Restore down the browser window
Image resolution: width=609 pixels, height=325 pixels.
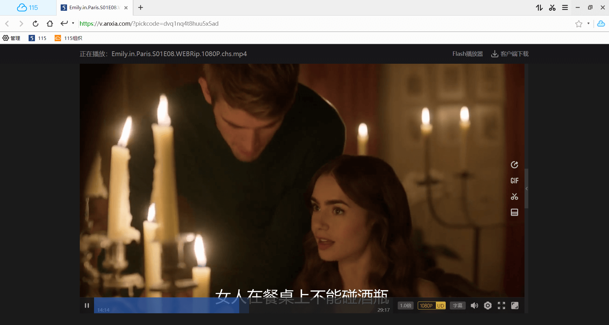coord(590,8)
